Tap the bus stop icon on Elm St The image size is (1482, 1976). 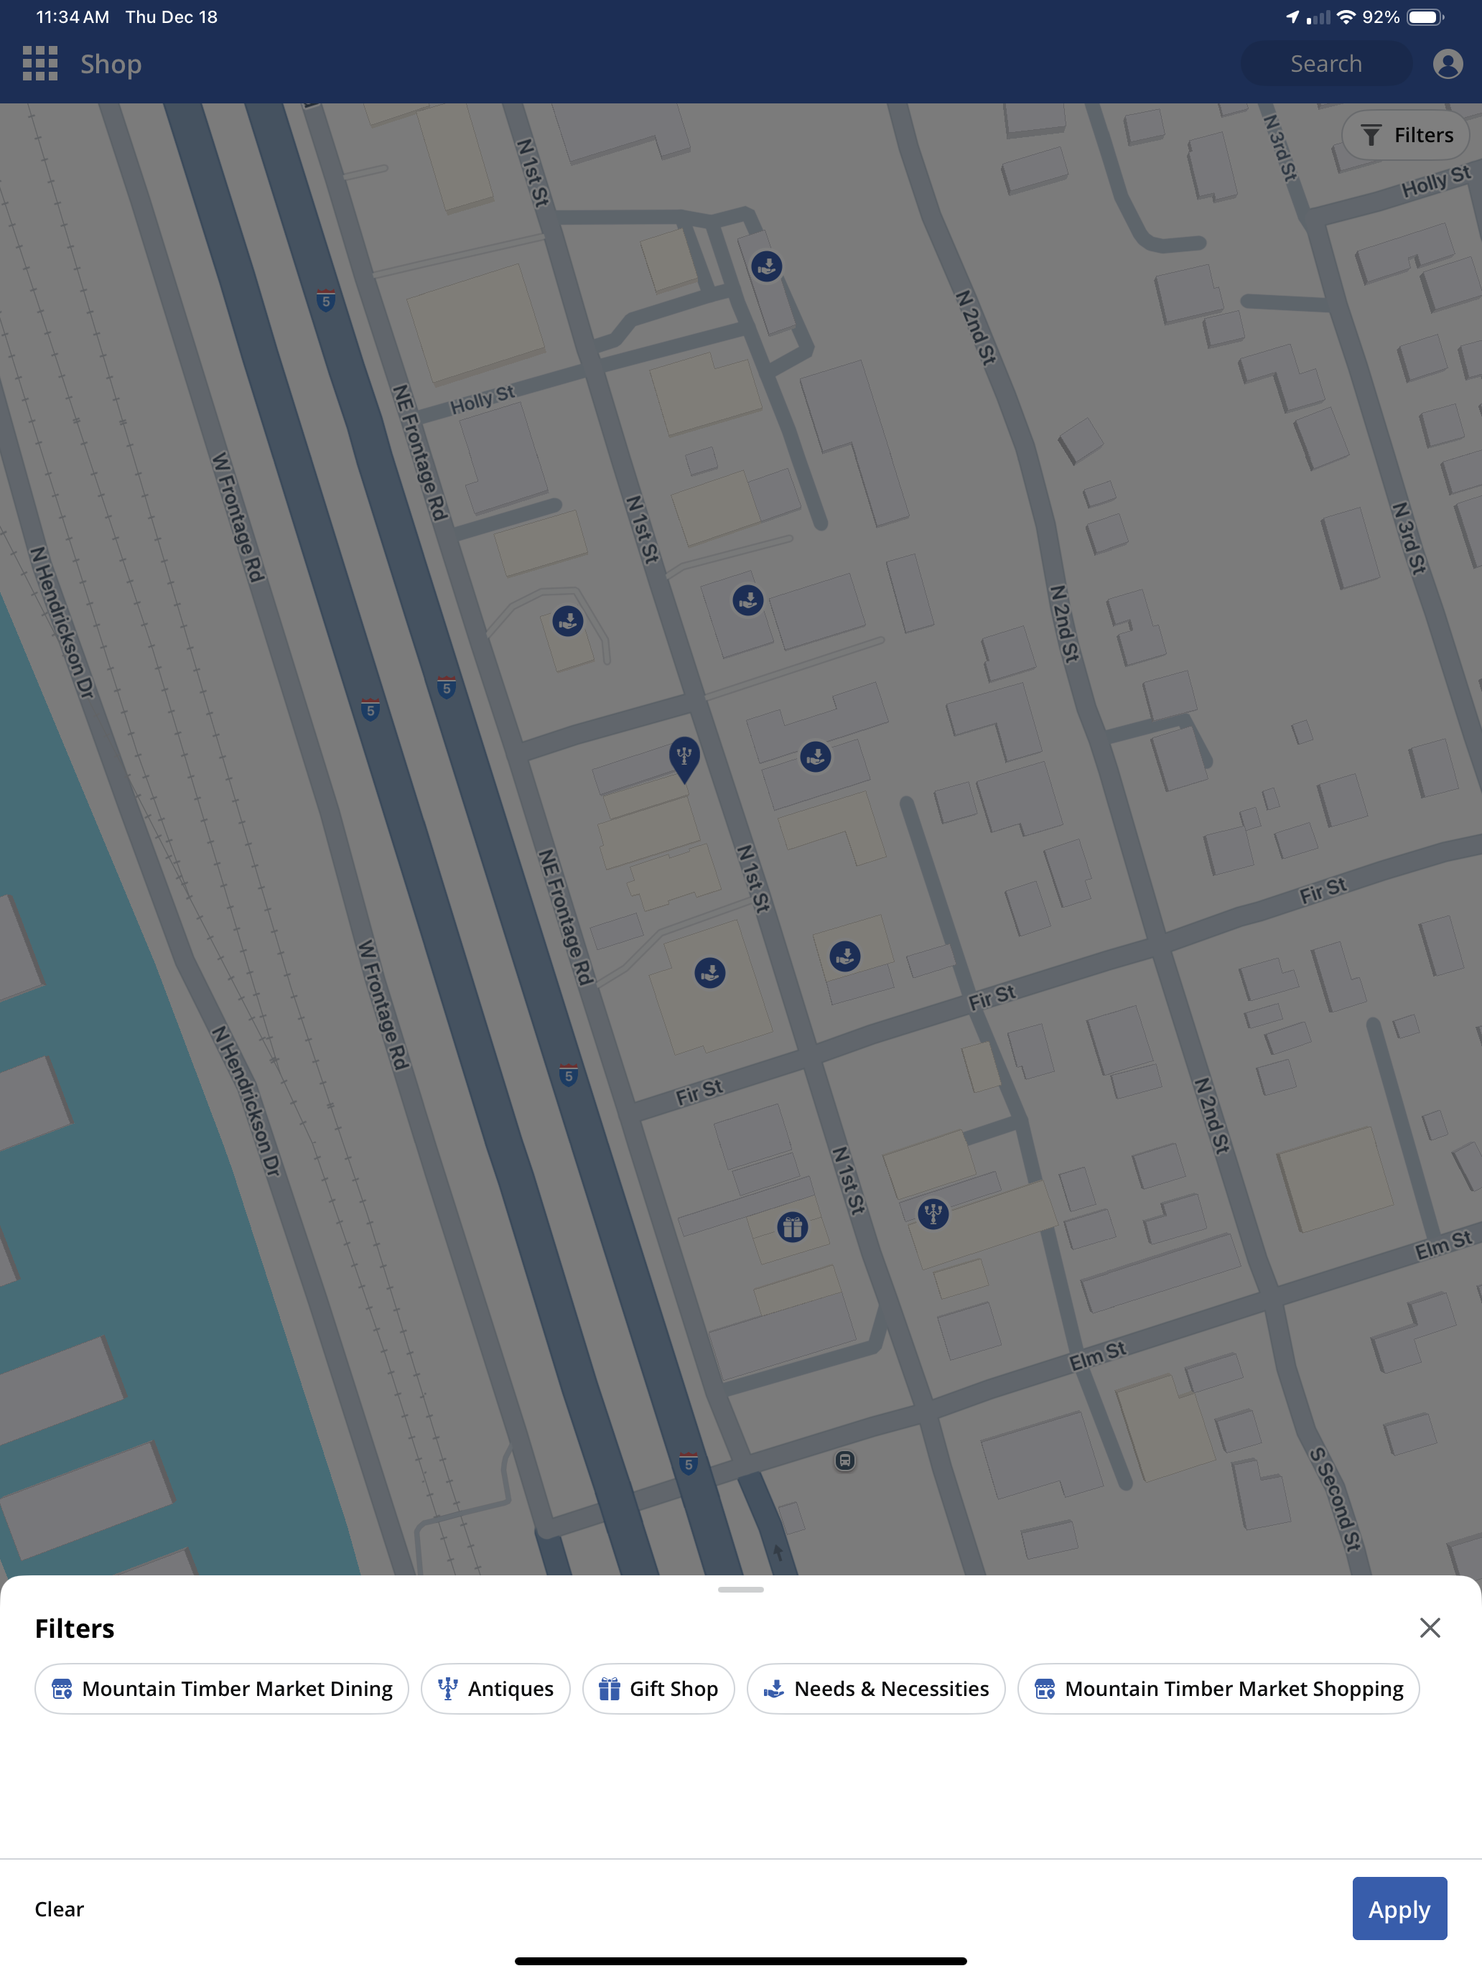[845, 1460]
